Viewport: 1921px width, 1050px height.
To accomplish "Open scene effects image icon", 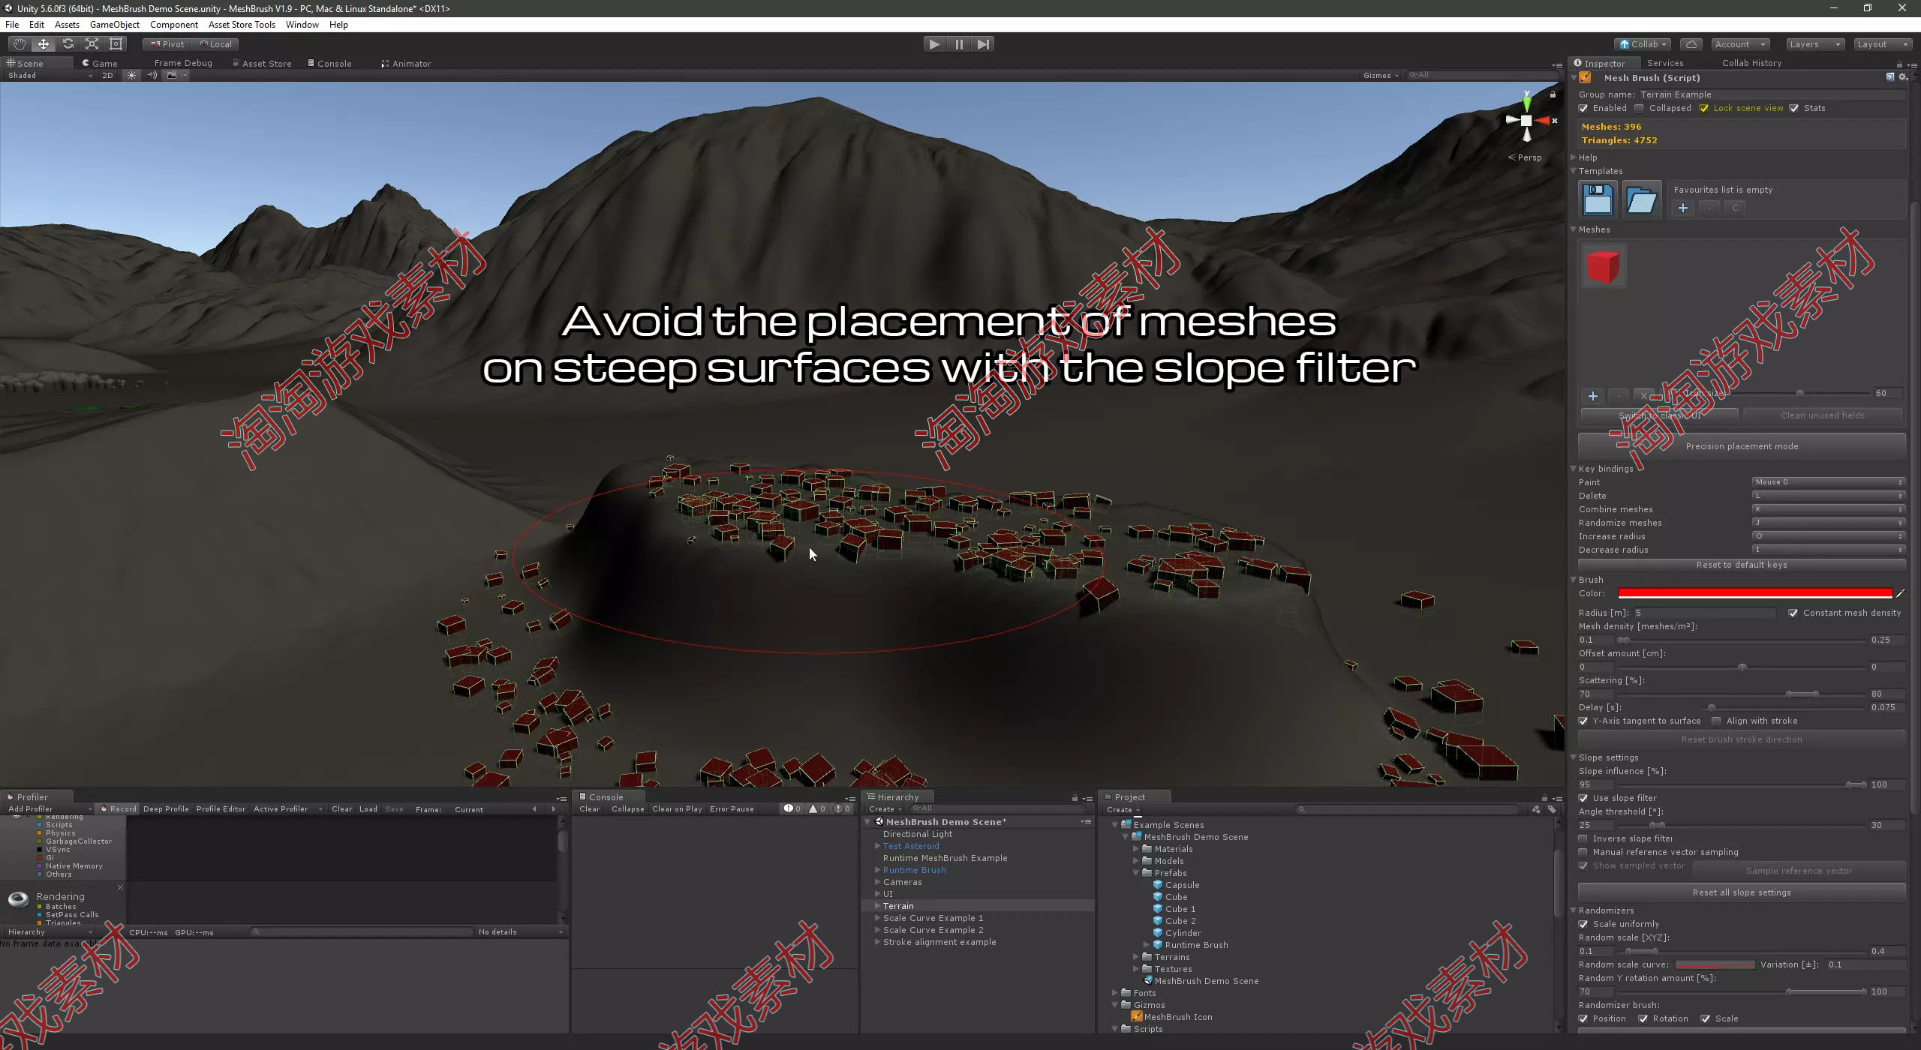I will [172, 75].
